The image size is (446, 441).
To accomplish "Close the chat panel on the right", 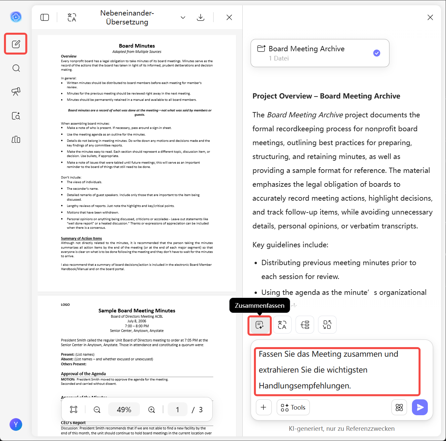I will [x=430, y=18].
